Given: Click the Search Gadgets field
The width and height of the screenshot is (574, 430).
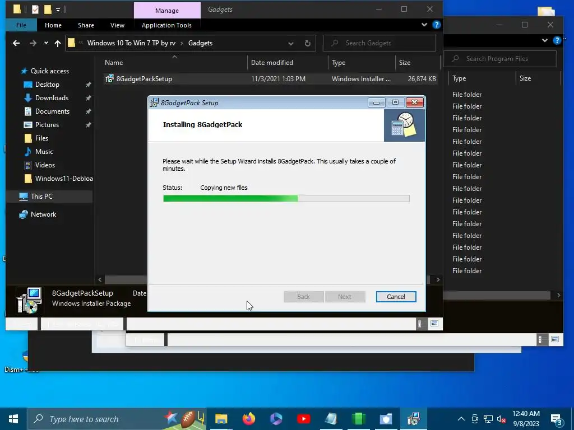Looking at the screenshot, I should [379, 43].
